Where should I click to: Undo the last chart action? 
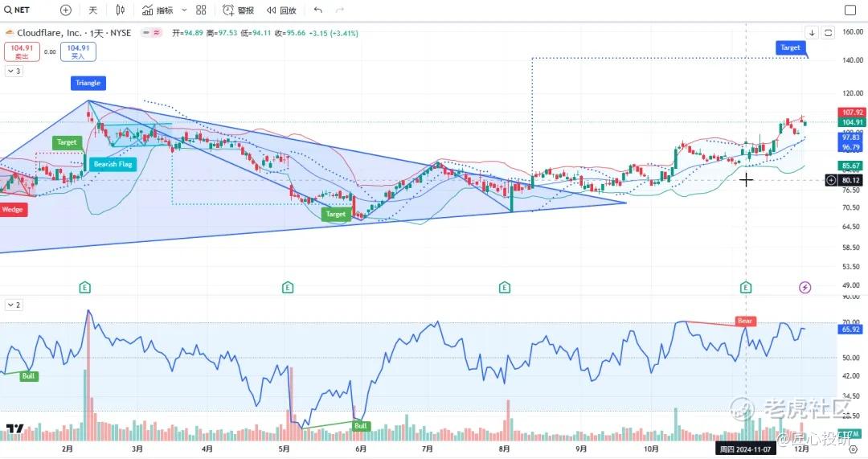317,10
